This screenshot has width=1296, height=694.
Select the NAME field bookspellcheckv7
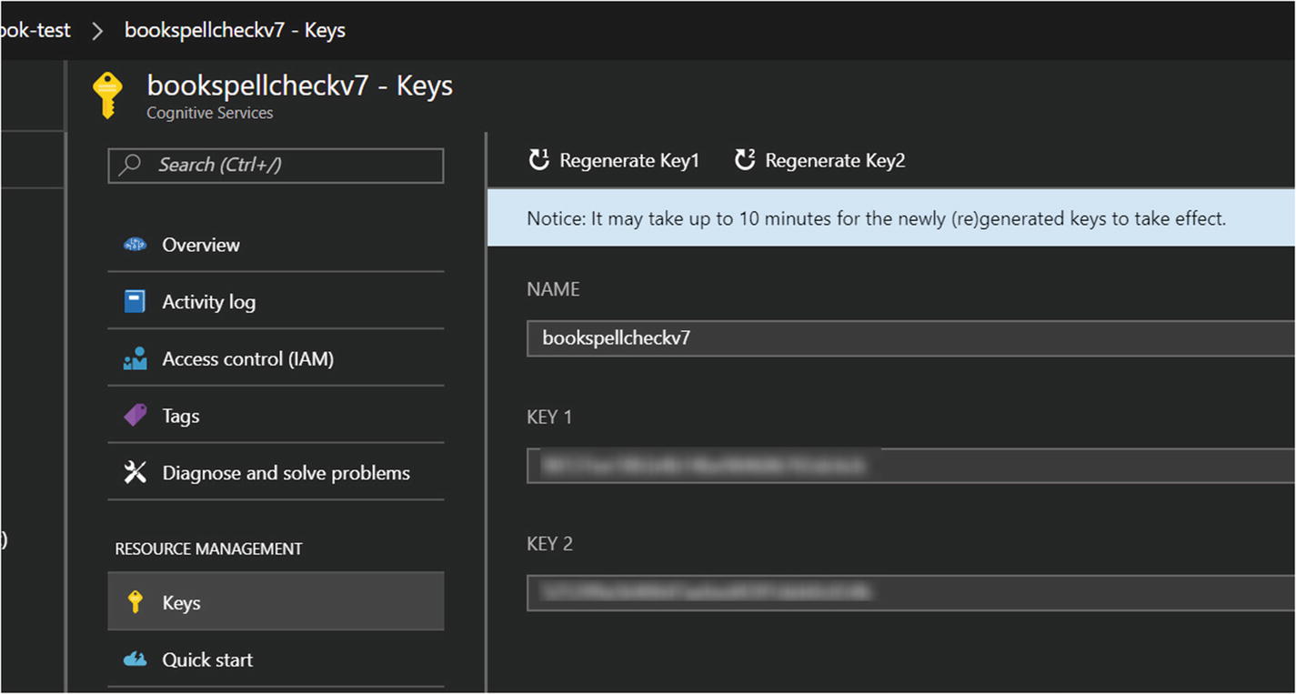tap(909, 338)
